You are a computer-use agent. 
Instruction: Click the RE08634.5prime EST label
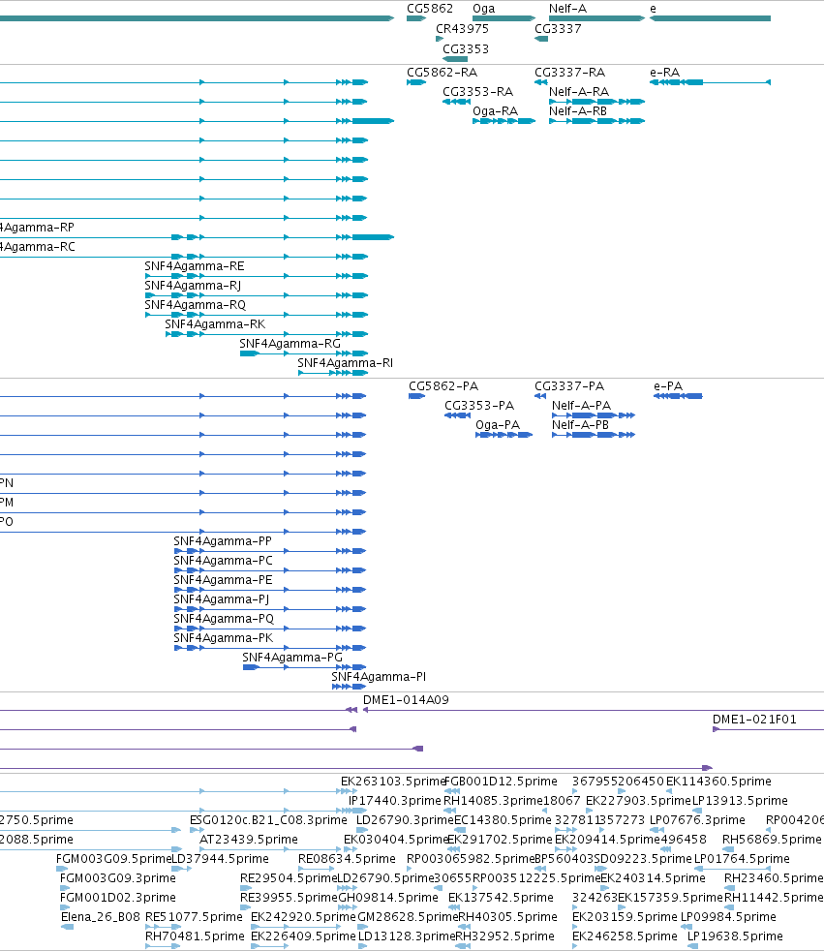pos(347,859)
